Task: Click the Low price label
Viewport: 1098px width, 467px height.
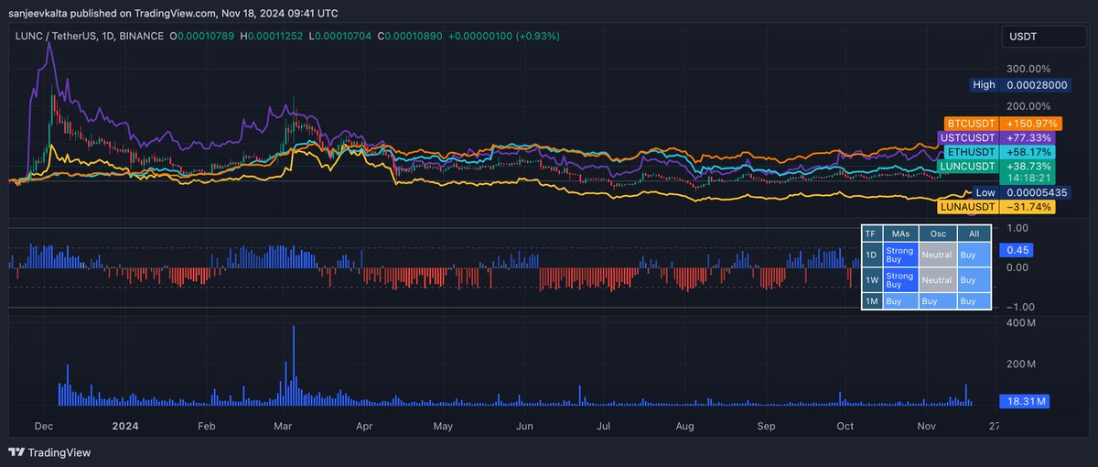Action: [985, 193]
